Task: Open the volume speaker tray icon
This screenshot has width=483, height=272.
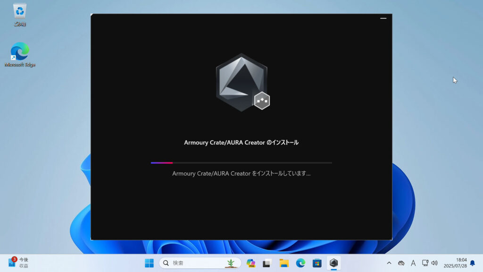Action: 434,263
